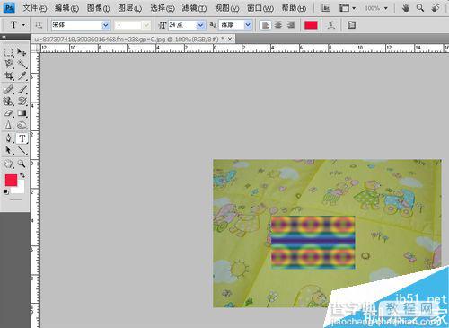This screenshot has width=449, height=328.
Task: Open the 选择 (Select) menu
Action: (163, 8)
